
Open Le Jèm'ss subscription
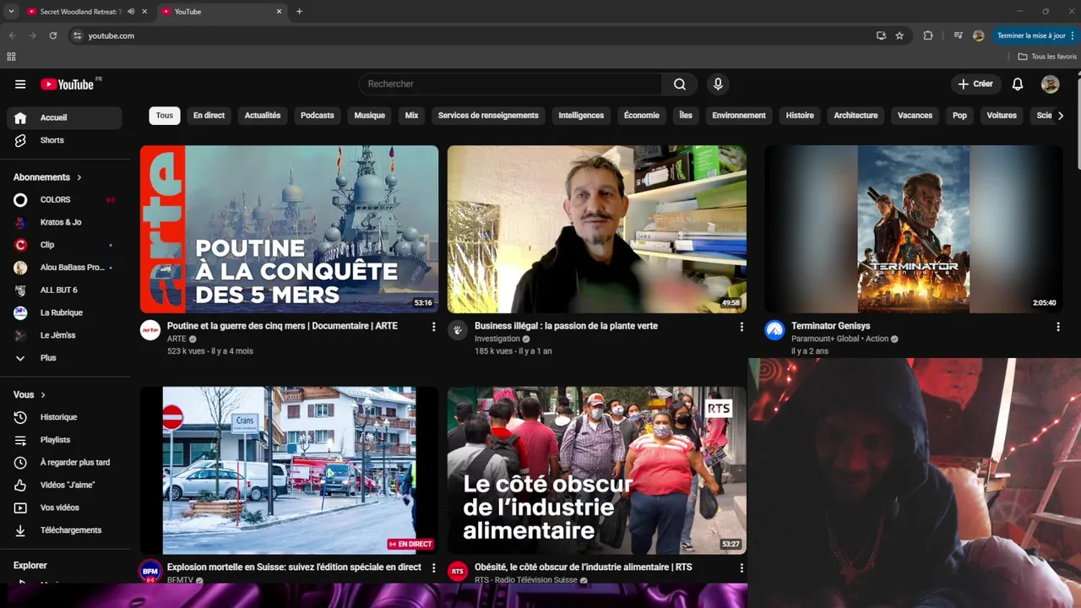coord(64,335)
